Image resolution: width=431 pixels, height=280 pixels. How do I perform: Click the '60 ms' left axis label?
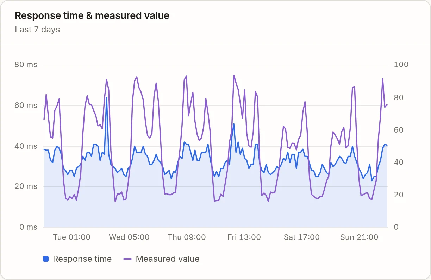[x=26, y=106]
